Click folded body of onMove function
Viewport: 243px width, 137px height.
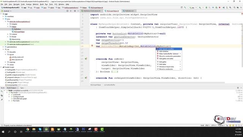coord(115,72)
